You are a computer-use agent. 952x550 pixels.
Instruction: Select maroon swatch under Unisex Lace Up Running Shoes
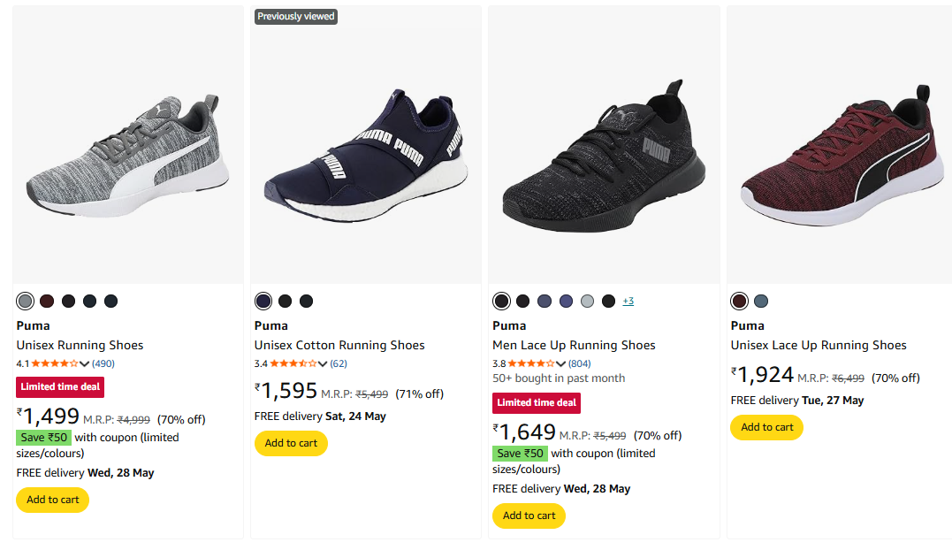click(740, 302)
